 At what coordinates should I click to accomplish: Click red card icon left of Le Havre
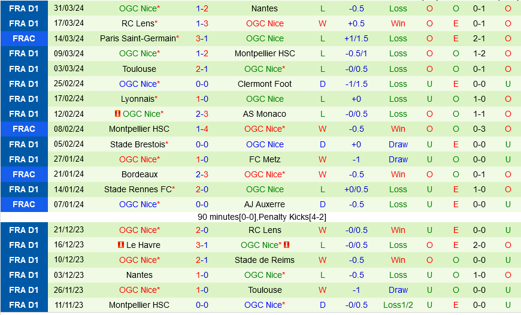pyautogui.click(x=121, y=245)
